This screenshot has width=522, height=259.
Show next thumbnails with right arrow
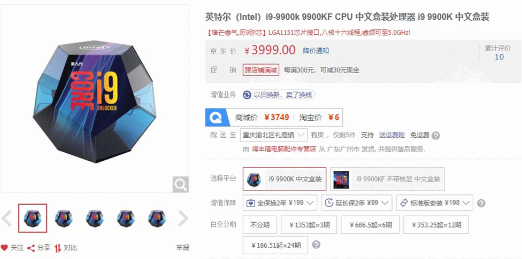pos(183,218)
